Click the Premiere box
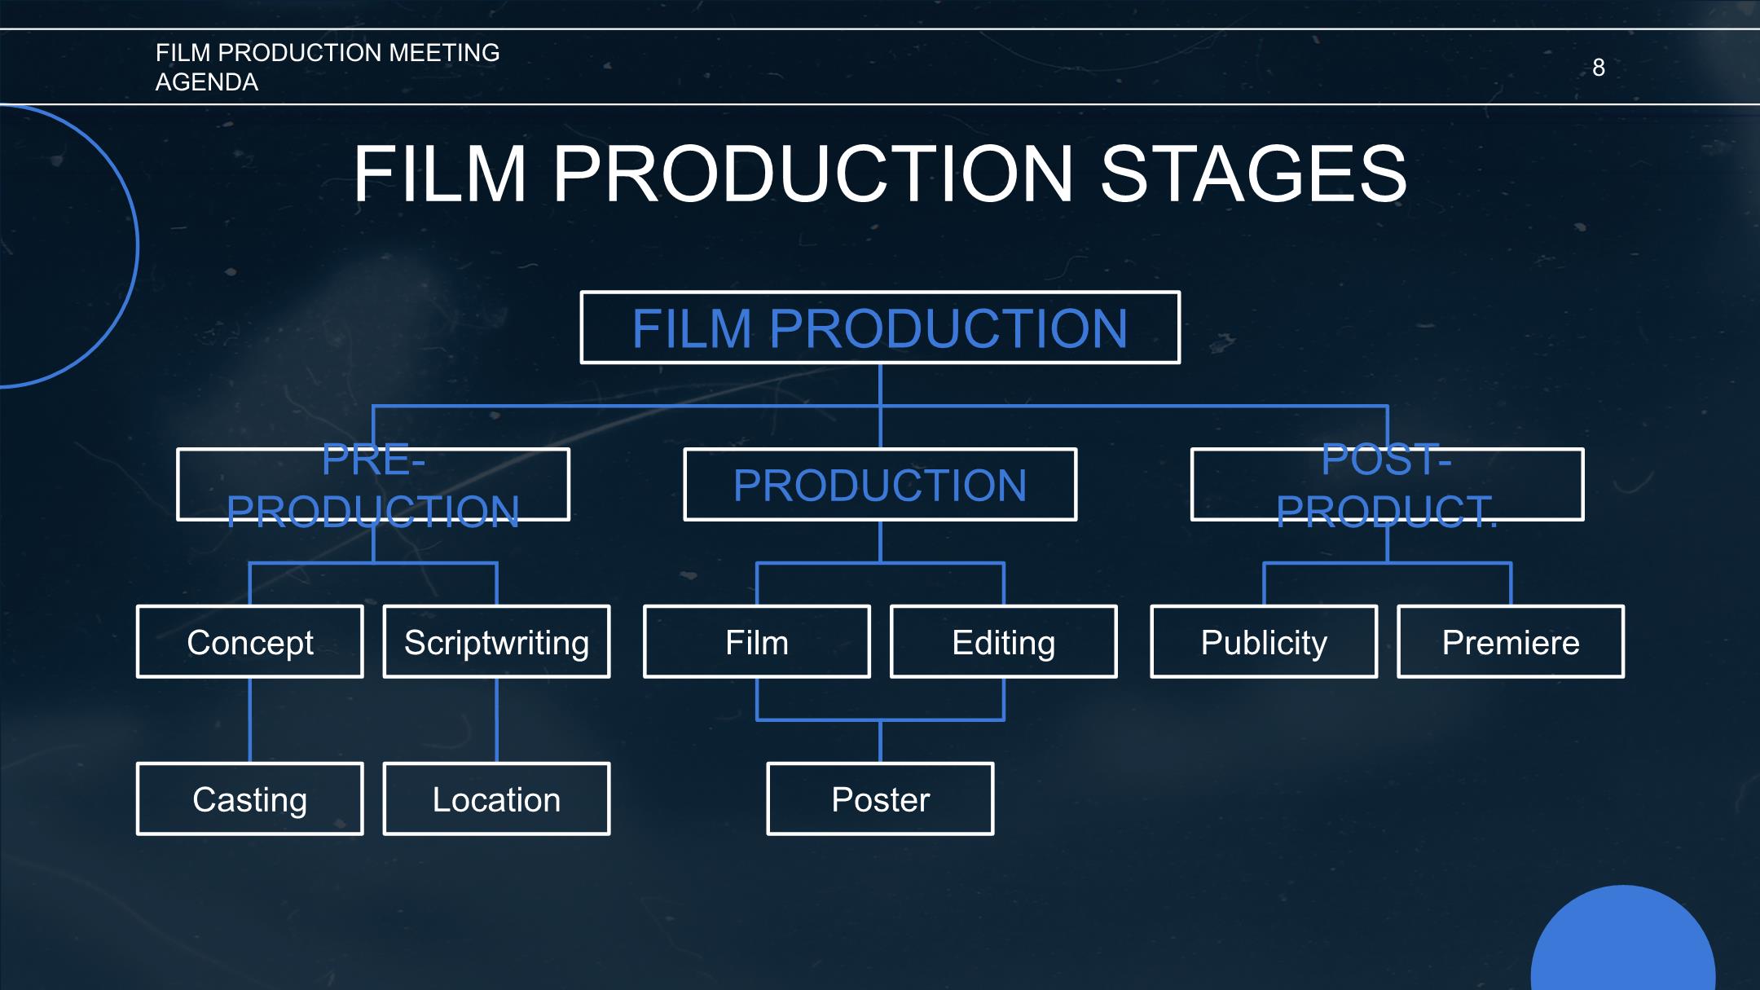This screenshot has height=990, width=1760. pyautogui.click(x=1511, y=641)
